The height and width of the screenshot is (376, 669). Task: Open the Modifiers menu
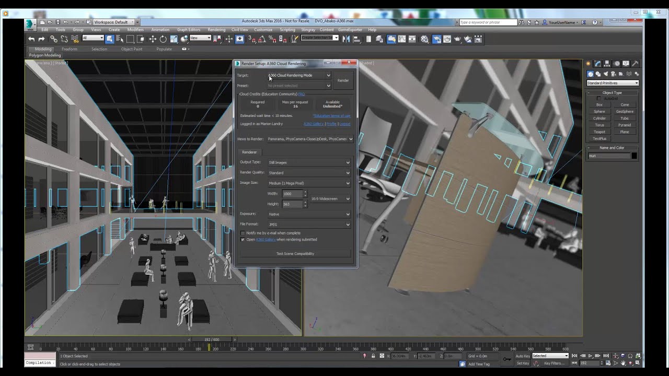135,30
